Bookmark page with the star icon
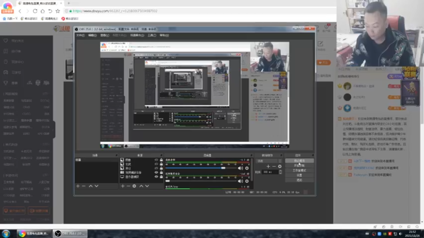 coord(58,11)
